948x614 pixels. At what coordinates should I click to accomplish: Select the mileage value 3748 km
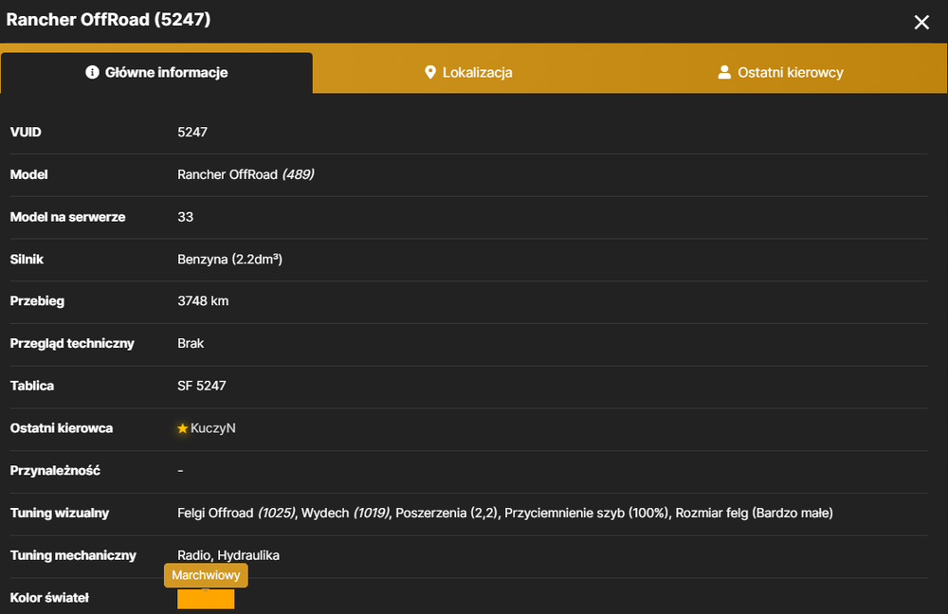coord(203,301)
